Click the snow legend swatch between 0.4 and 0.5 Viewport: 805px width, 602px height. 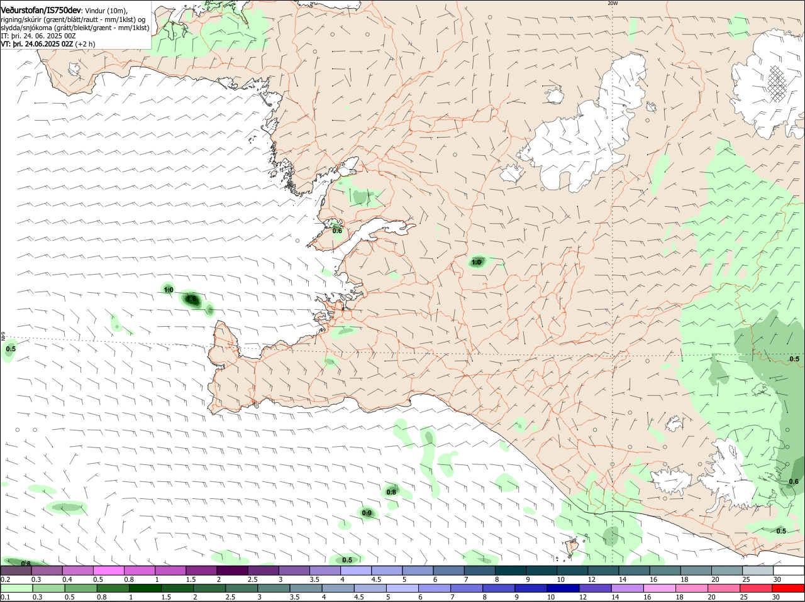coord(77,571)
